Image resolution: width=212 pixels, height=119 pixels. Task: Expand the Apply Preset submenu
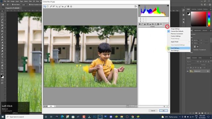179,42
